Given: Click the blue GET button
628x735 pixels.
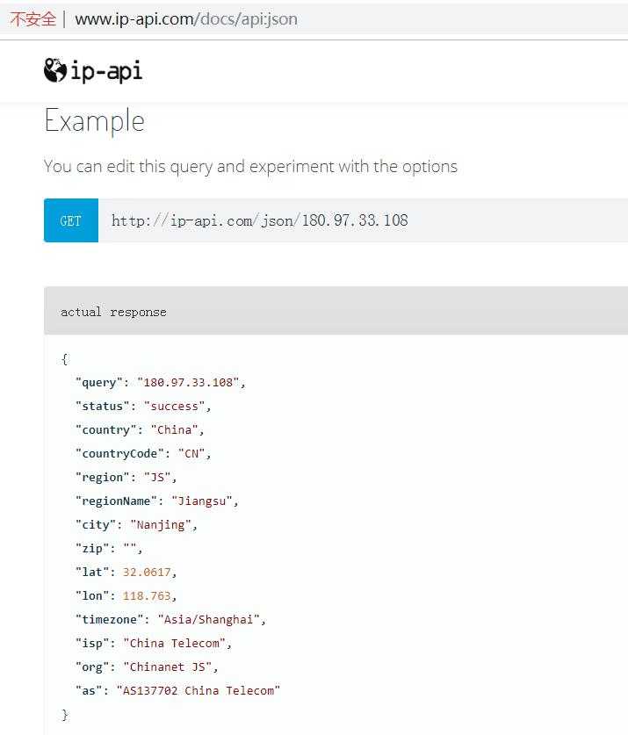Looking at the screenshot, I should 71,220.
